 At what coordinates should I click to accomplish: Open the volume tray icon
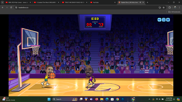pos(160,99)
